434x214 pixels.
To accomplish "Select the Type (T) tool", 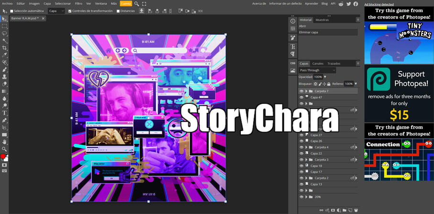I will click(4, 113).
